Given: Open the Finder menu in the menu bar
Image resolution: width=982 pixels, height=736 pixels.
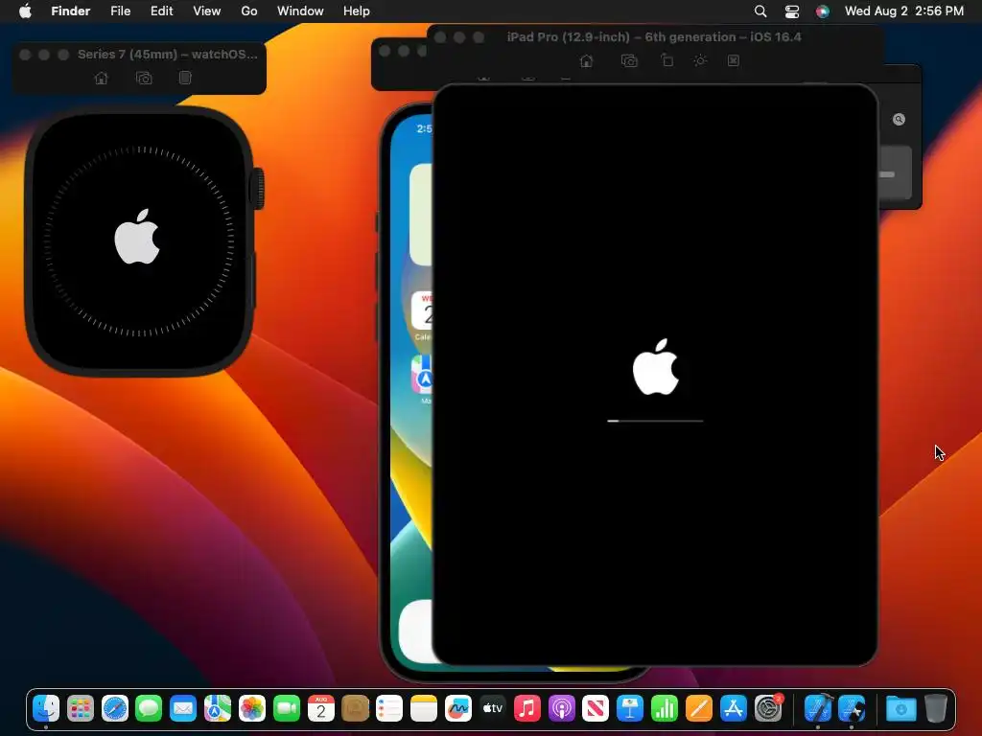Looking at the screenshot, I should tap(70, 11).
